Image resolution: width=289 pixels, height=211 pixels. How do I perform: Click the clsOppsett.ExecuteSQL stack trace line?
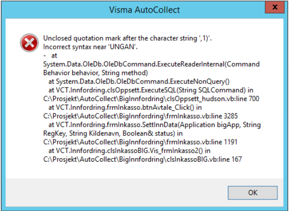[x=151, y=90]
